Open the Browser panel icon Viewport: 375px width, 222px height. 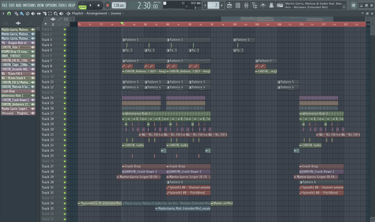(x=255, y=5)
